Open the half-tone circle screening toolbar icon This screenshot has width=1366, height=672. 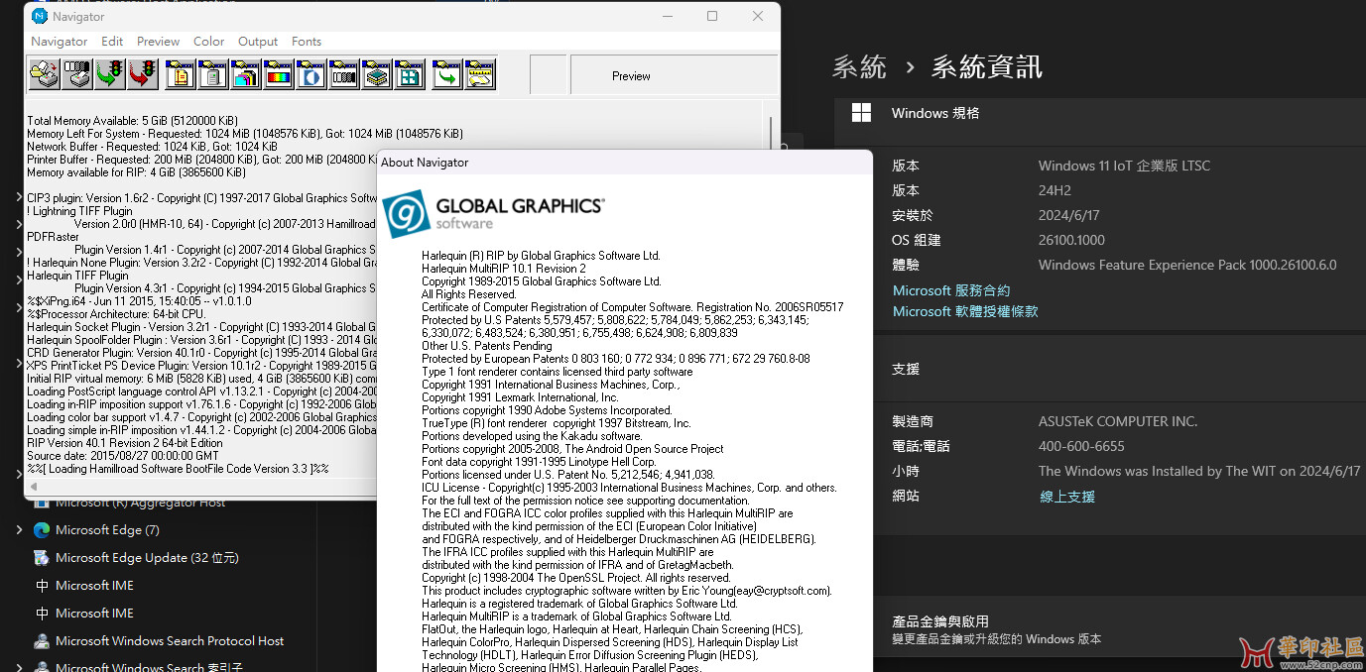(311, 74)
